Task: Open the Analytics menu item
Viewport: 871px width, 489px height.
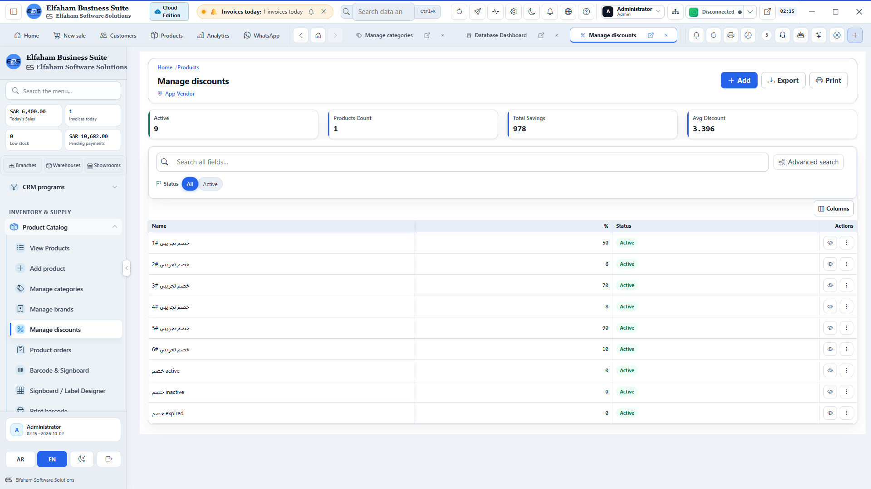Action: pos(213,35)
